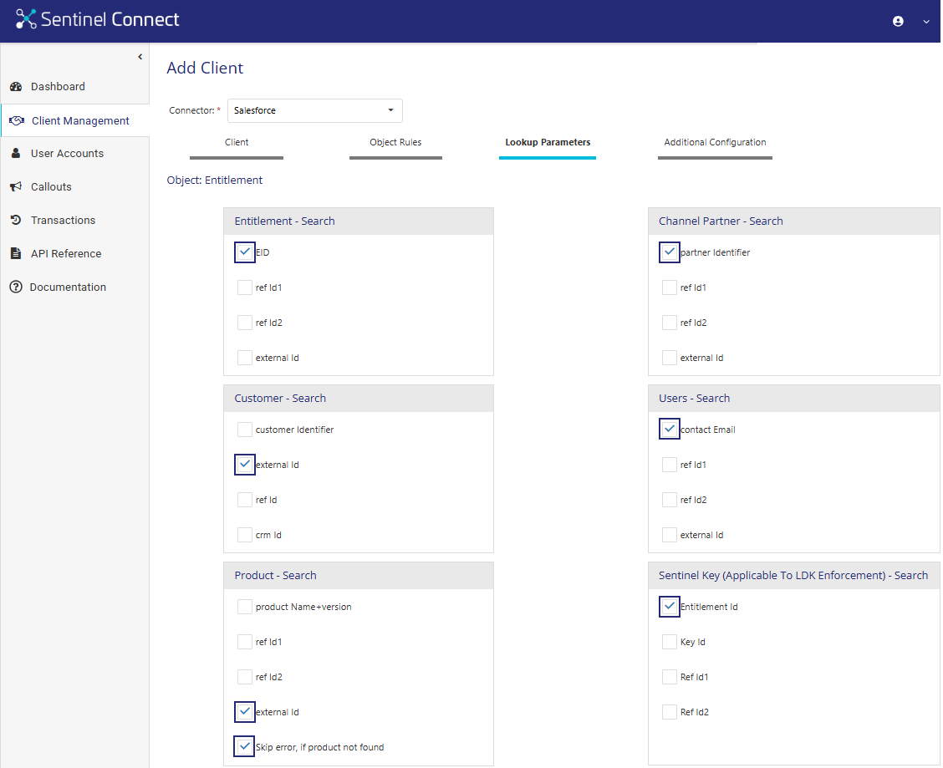Click the API Reference document icon

coord(15,254)
